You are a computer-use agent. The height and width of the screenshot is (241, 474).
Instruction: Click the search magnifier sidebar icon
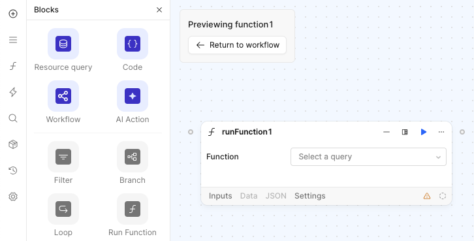tap(13, 118)
